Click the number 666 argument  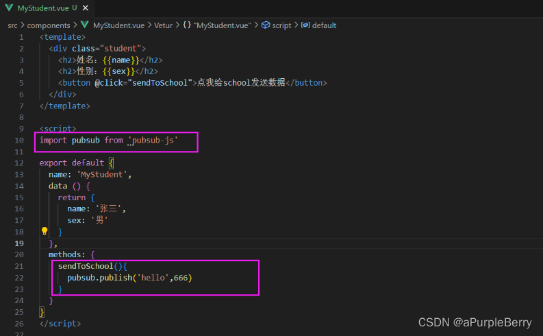coord(180,278)
